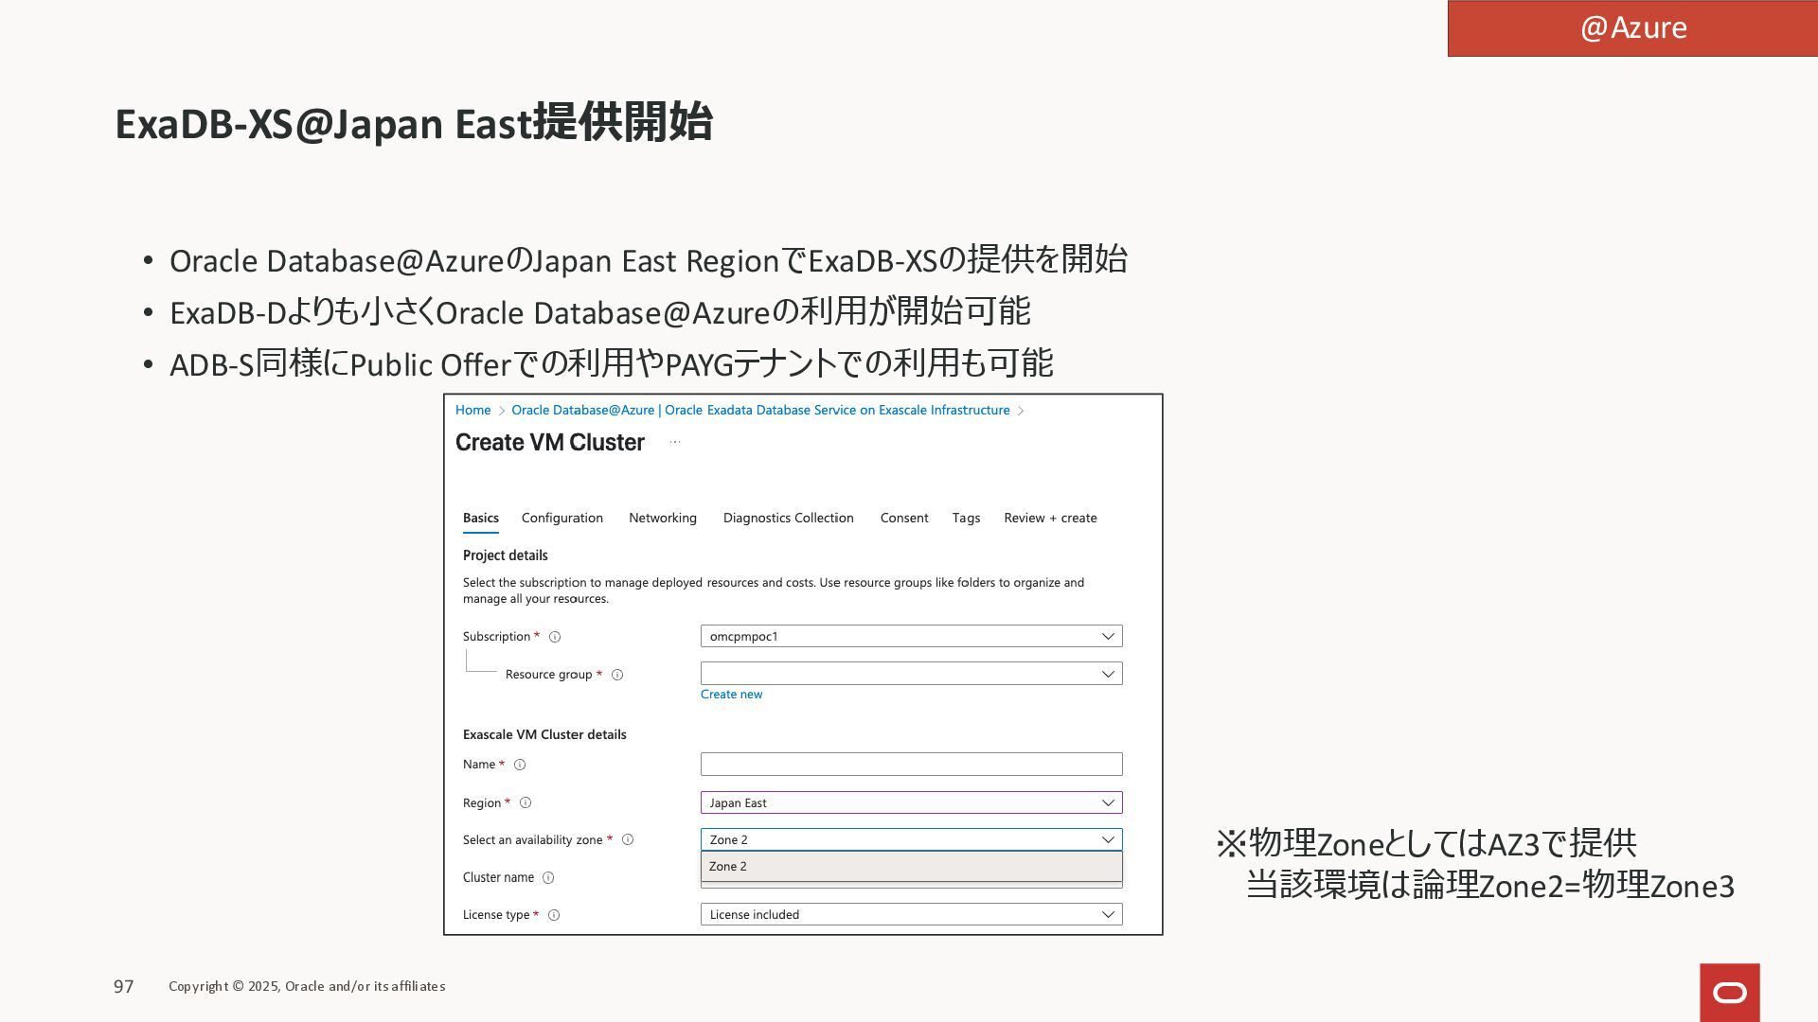
Task: Click the copyright 2025 Oracle footer text
Action: point(307,987)
